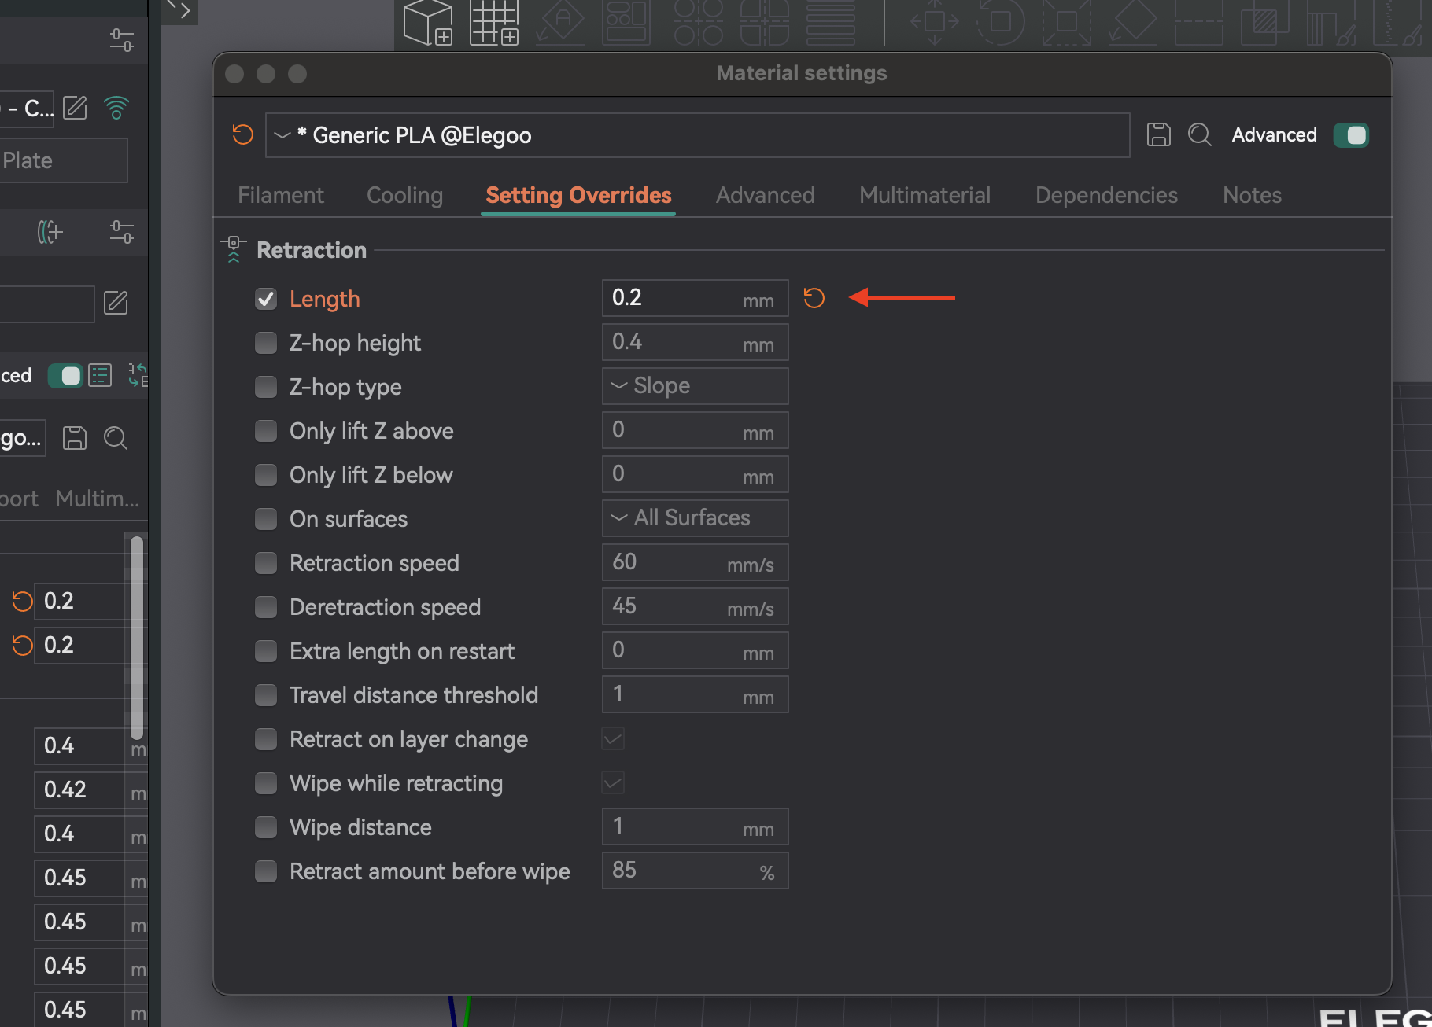
Task: Open the Advanced tab
Action: (765, 195)
